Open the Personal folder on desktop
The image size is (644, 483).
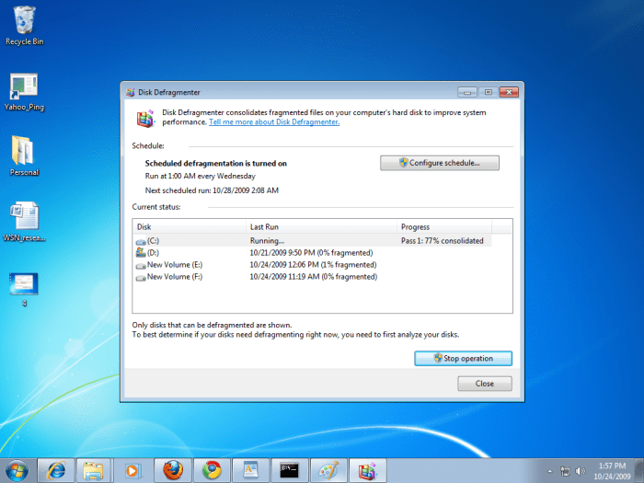24,151
